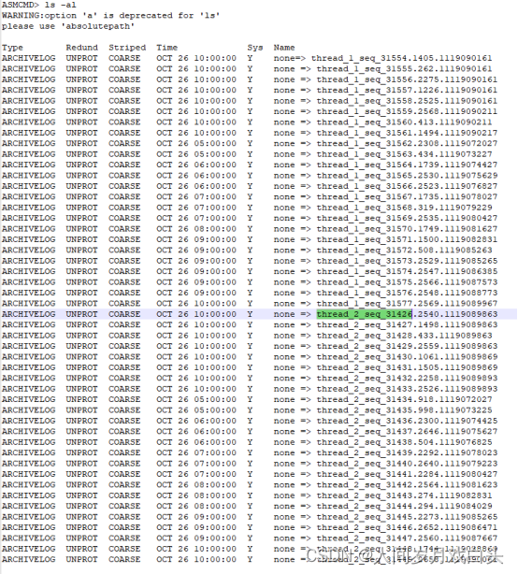The image size is (518, 574).
Task: Select file name thread_2_seq_31445.2273
Action: (407, 517)
